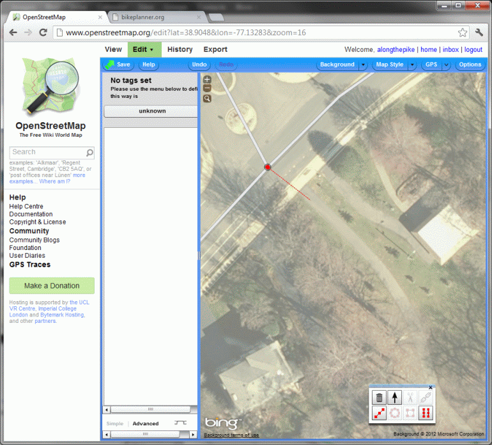This screenshot has height=445, width=492.
Task: Click the 'Where am I?' link
Action: click(x=54, y=181)
